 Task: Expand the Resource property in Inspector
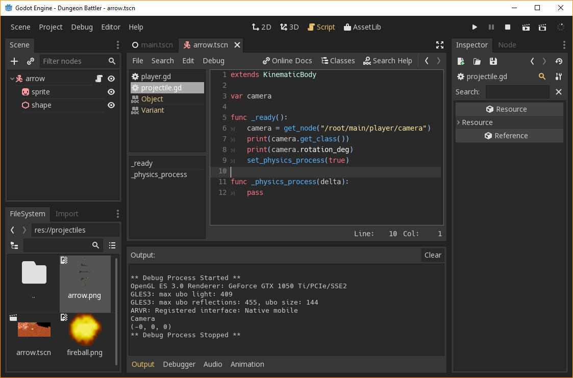(459, 122)
